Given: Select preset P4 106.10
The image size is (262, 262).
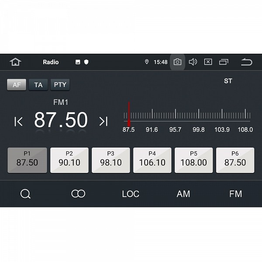Looking at the screenshot, I should (152, 160).
